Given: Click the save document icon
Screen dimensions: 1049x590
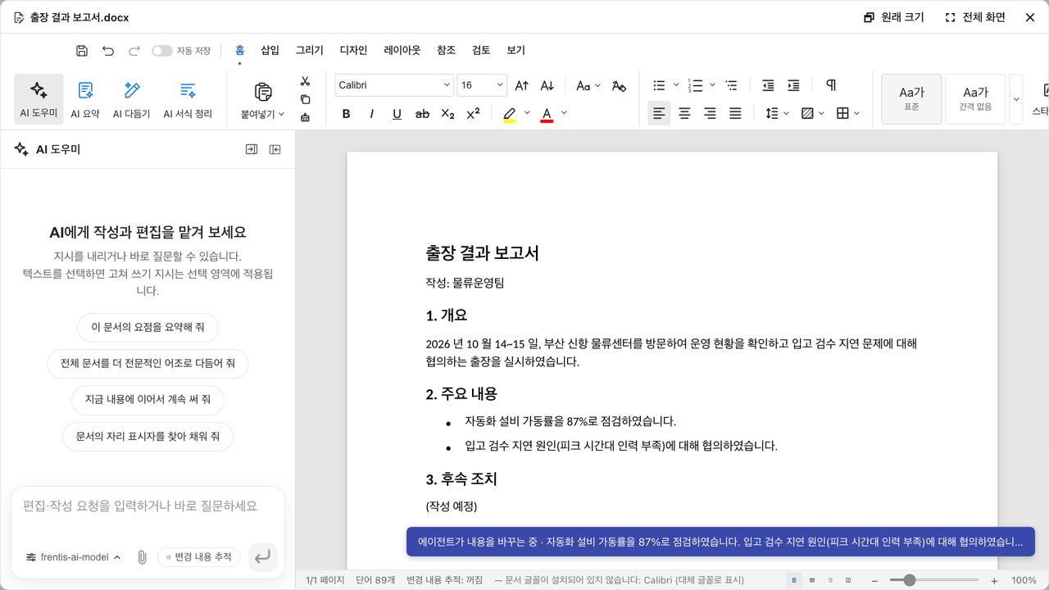Looking at the screenshot, I should click(x=82, y=51).
